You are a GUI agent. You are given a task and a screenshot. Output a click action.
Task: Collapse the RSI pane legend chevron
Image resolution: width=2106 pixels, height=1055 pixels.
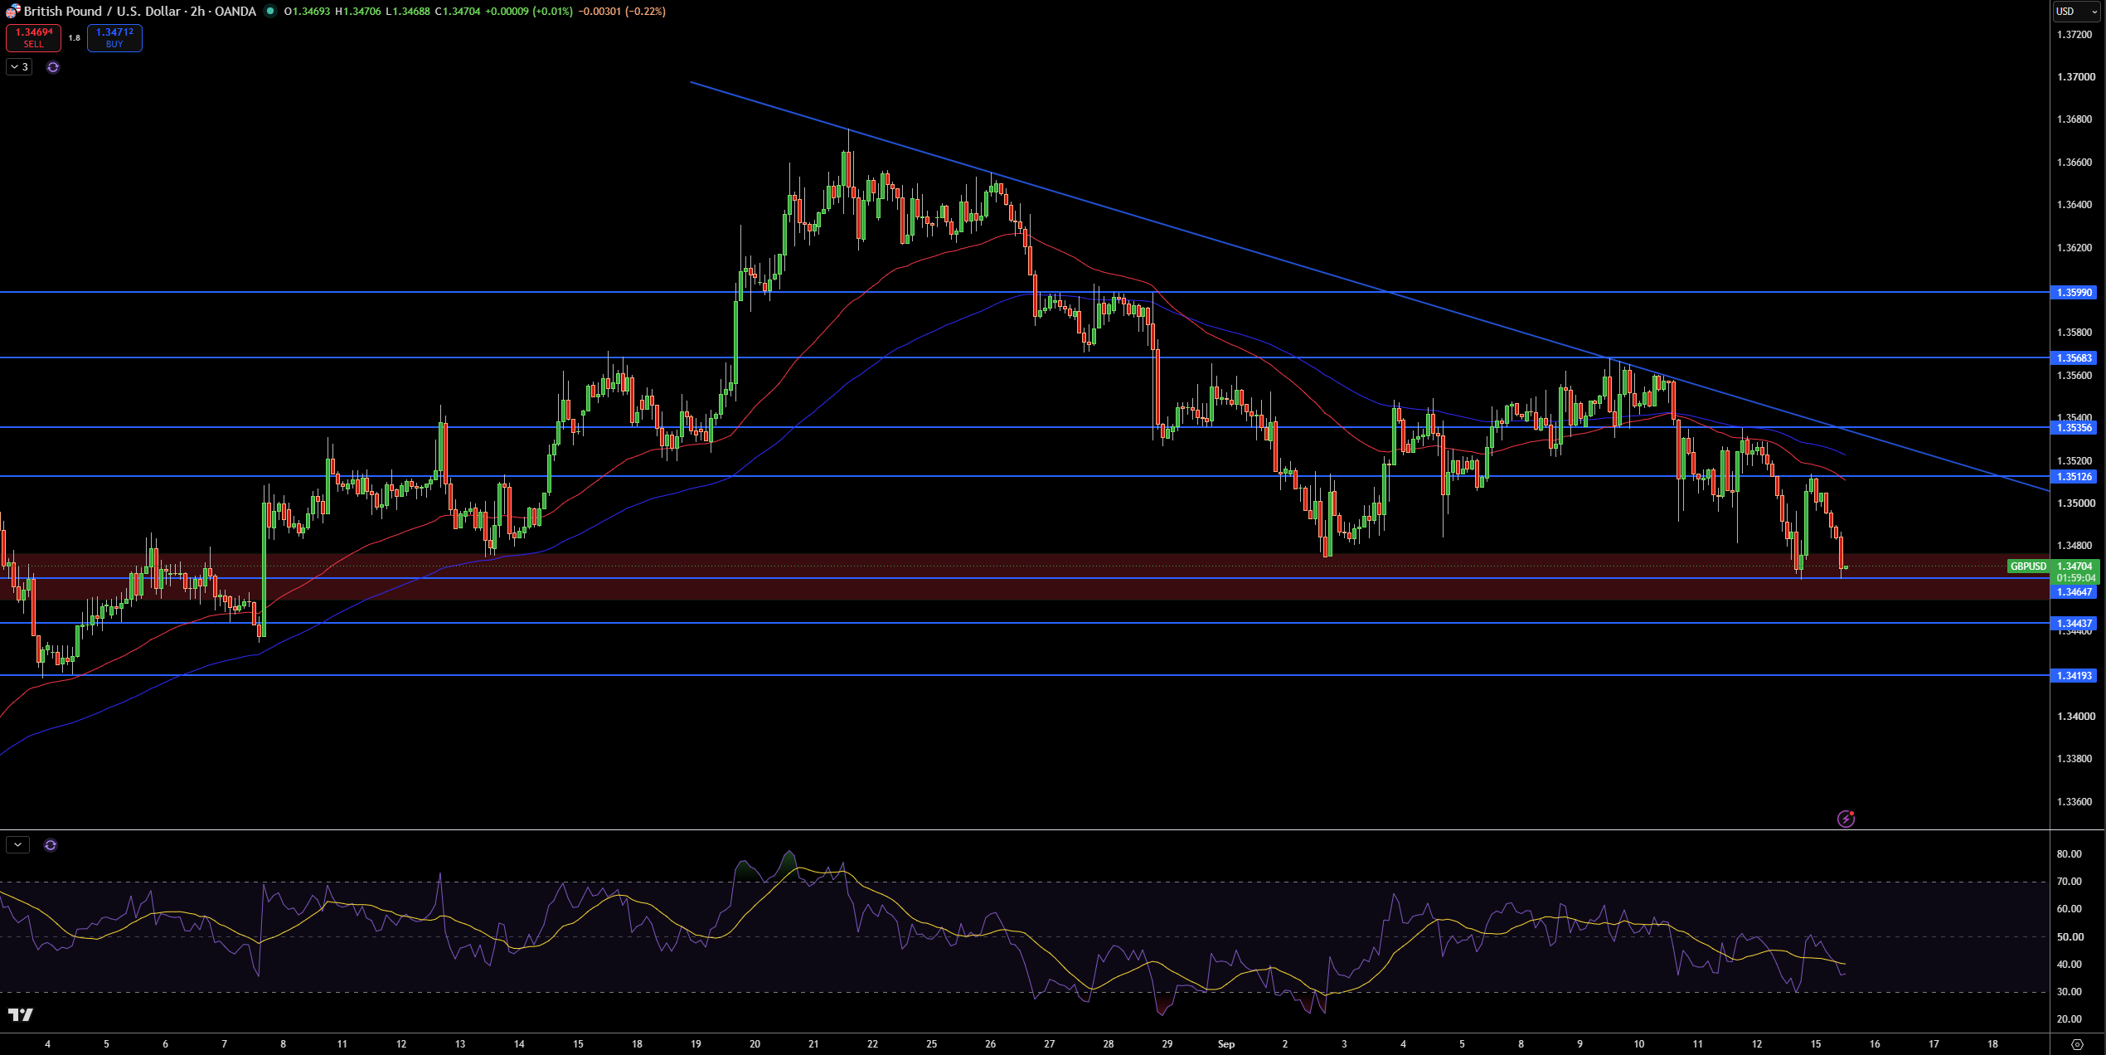(x=17, y=845)
